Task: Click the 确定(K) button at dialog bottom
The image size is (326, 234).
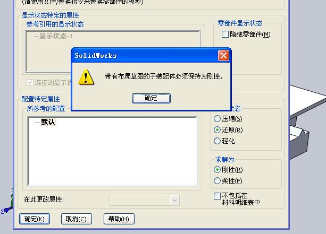Action: (35, 219)
